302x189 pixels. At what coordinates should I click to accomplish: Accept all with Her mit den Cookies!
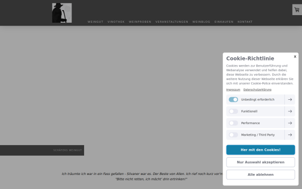[x=261, y=150]
